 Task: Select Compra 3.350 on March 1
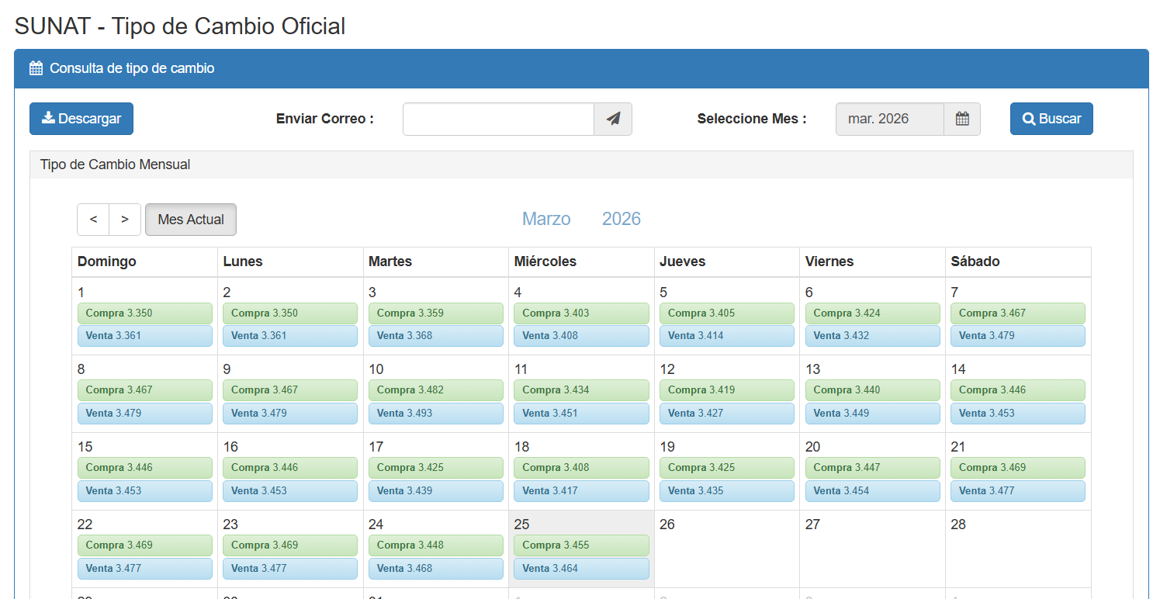tap(144, 313)
